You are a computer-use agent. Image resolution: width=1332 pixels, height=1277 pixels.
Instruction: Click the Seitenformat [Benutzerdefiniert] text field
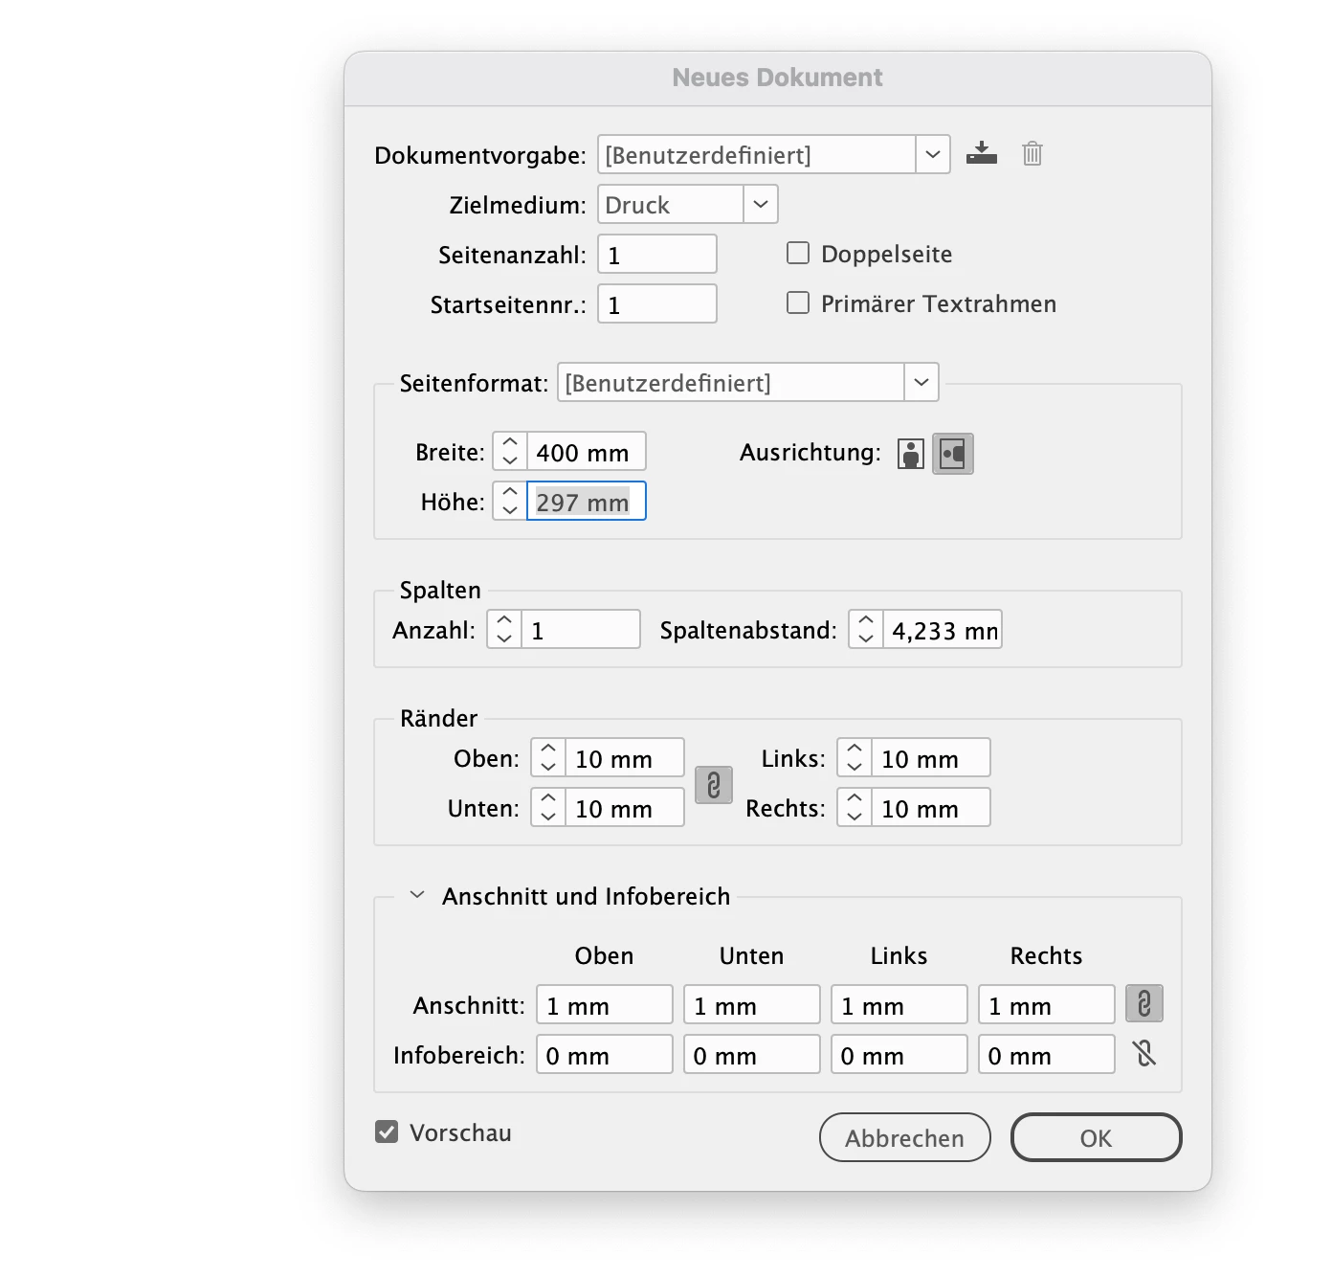tap(731, 382)
